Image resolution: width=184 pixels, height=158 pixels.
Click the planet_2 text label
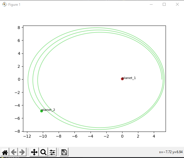point(48,110)
